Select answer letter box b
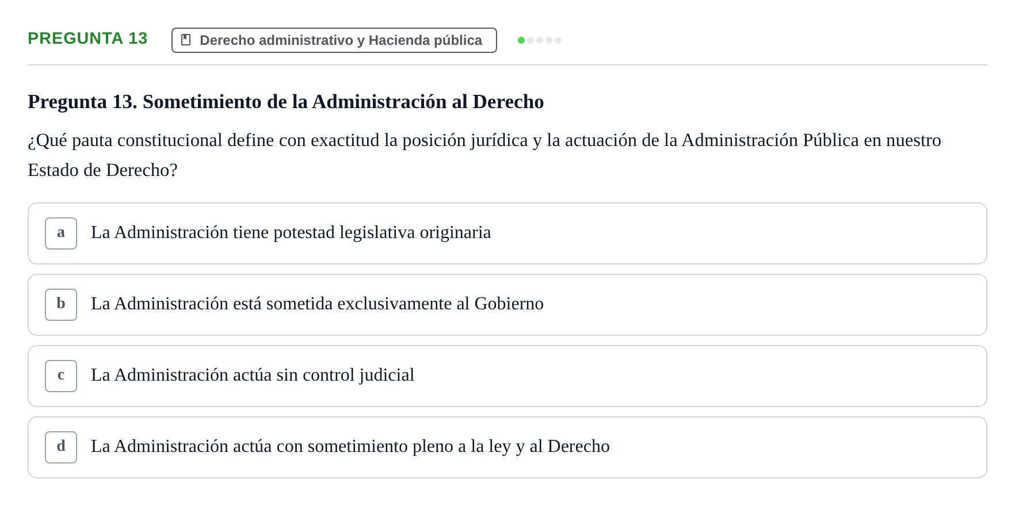1015x506 pixels. point(61,305)
